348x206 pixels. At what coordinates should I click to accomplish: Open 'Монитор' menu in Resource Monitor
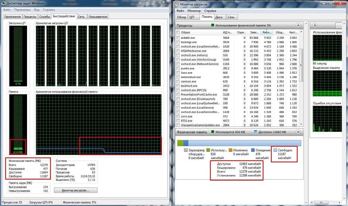(x=194, y=11)
